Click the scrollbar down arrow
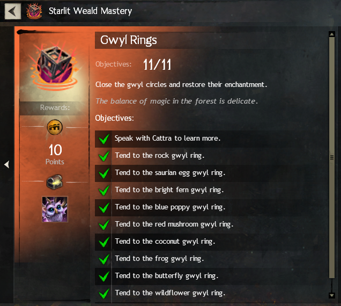The height and width of the screenshot is (306, 341). 332,295
